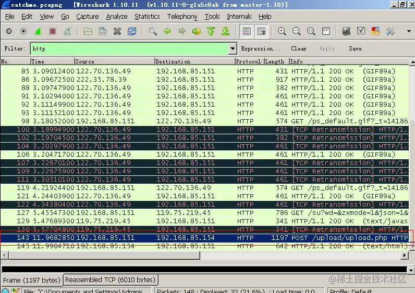The width and height of the screenshot is (415, 293).
Task: Click the packet list scrollbar up arrow
Action: point(412,62)
